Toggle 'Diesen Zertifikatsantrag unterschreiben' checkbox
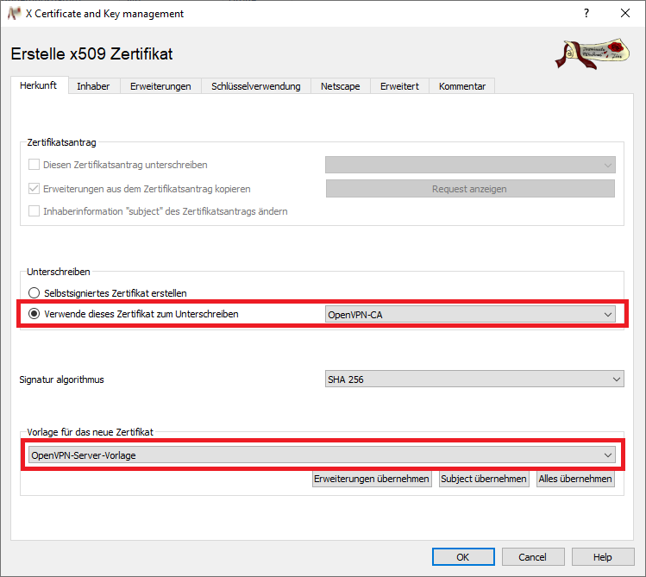 [x=34, y=165]
